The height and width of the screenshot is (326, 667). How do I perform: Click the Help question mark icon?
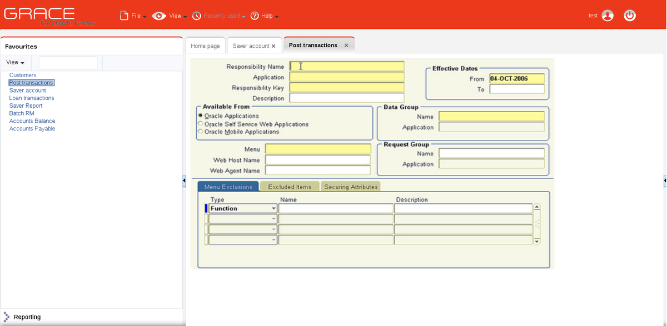pos(254,16)
